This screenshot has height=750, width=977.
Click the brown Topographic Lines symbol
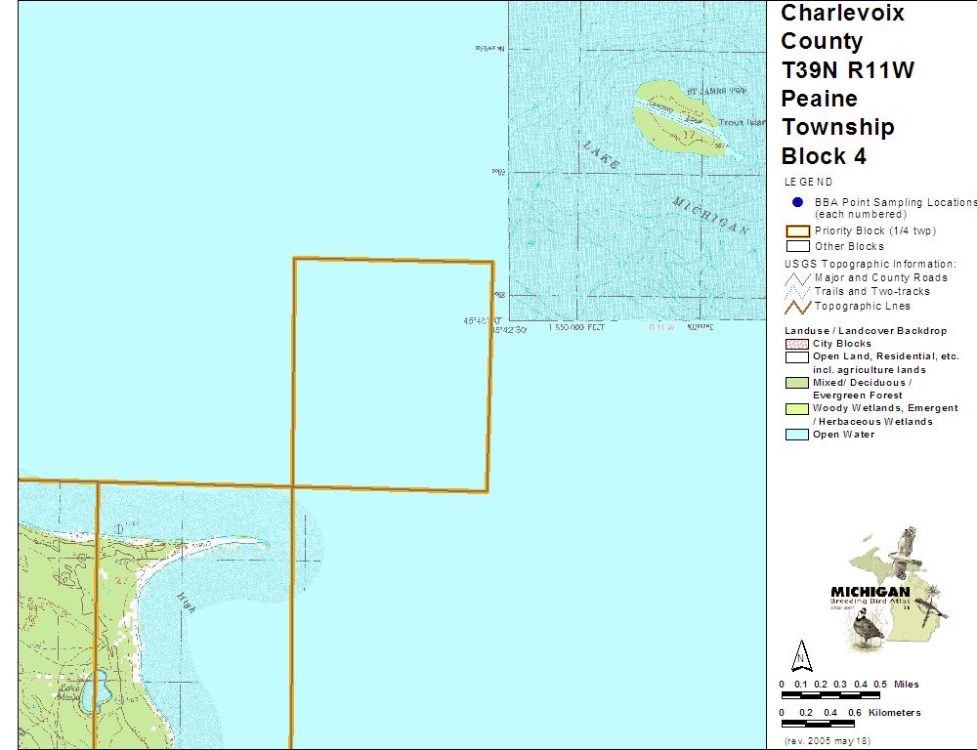click(x=797, y=306)
